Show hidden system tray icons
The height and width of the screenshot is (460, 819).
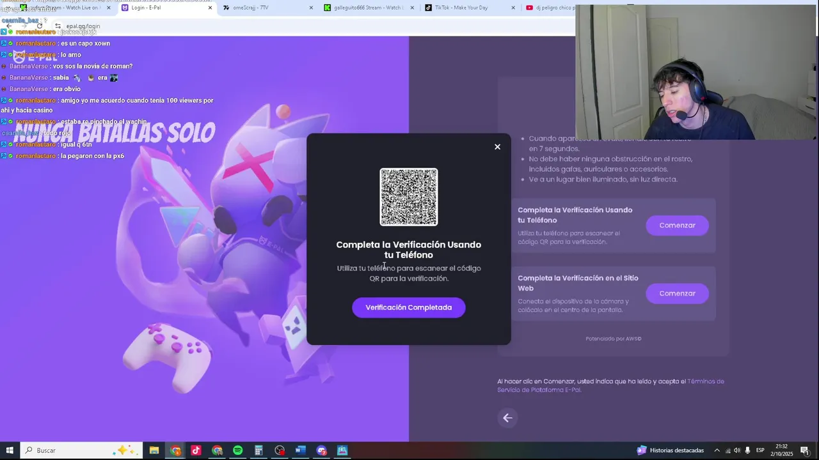[717, 450]
